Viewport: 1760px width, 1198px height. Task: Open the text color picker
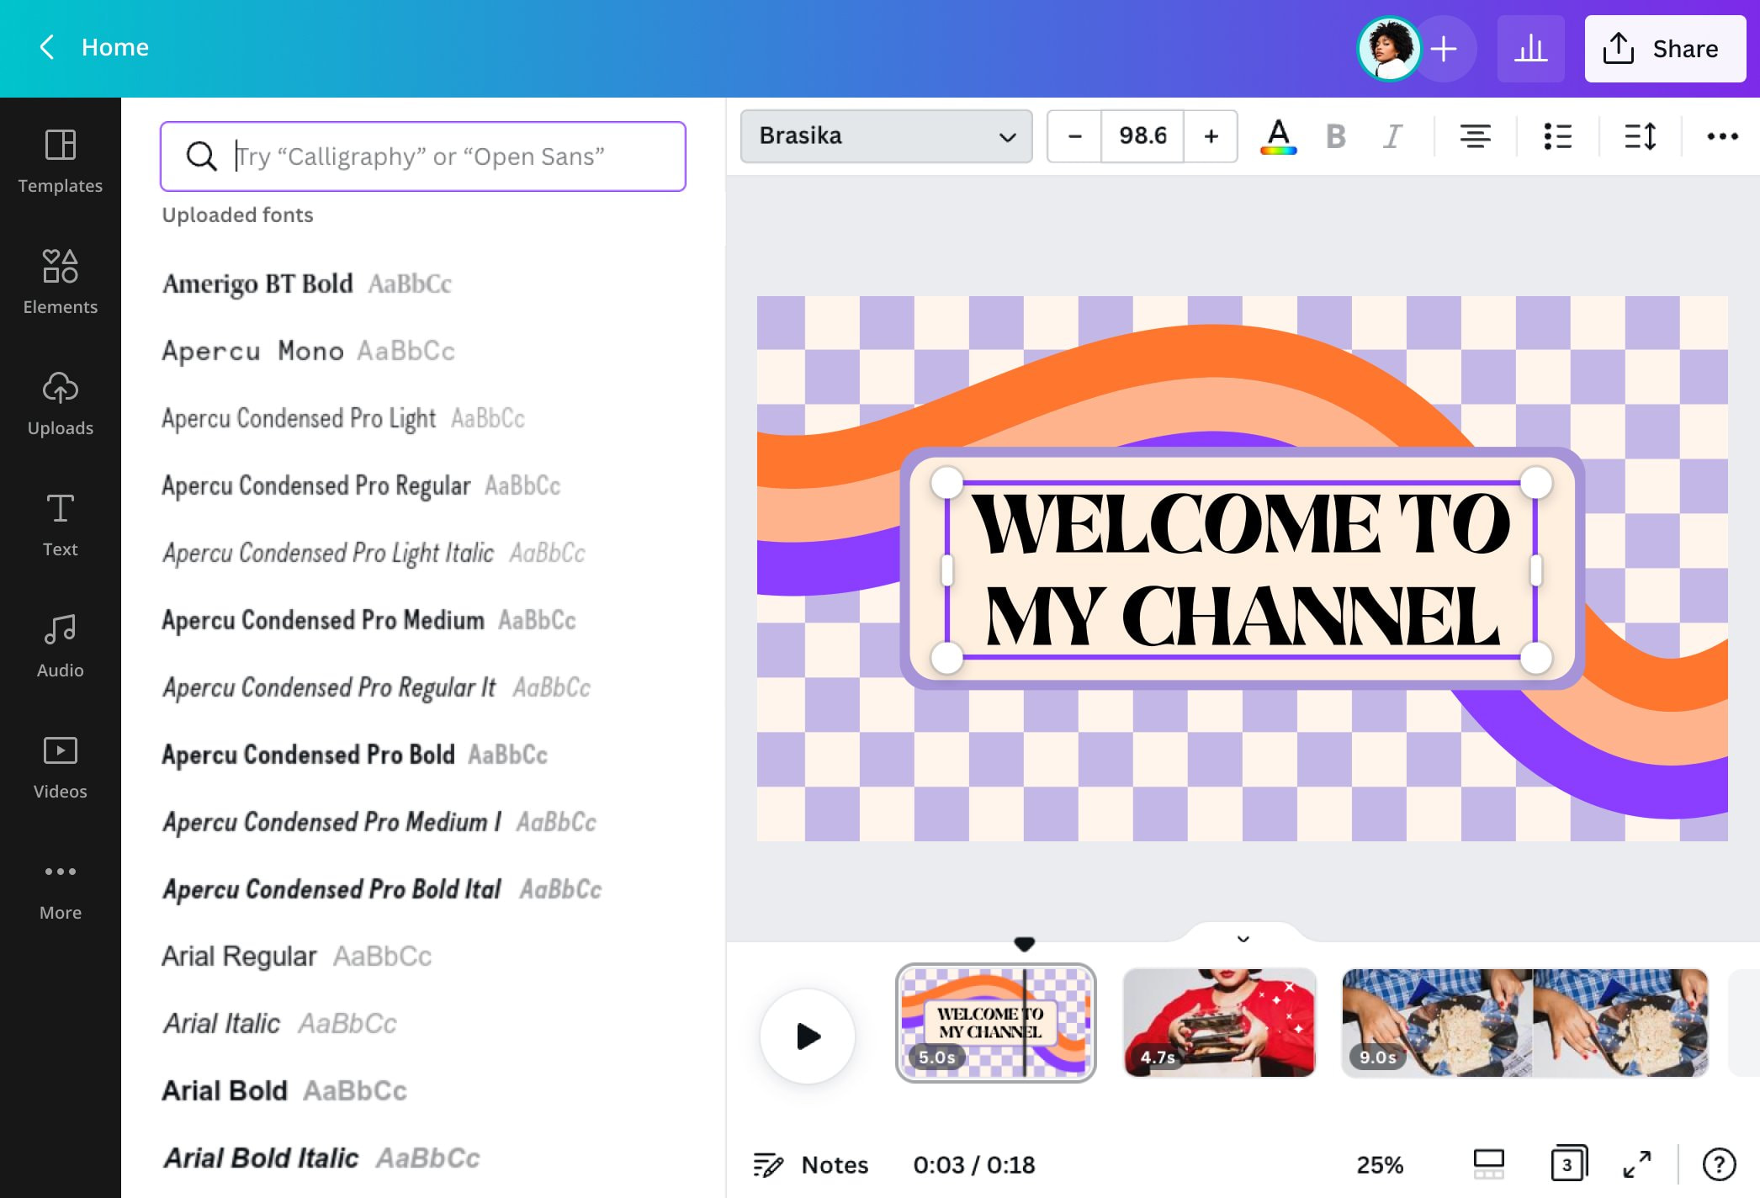click(x=1277, y=135)
